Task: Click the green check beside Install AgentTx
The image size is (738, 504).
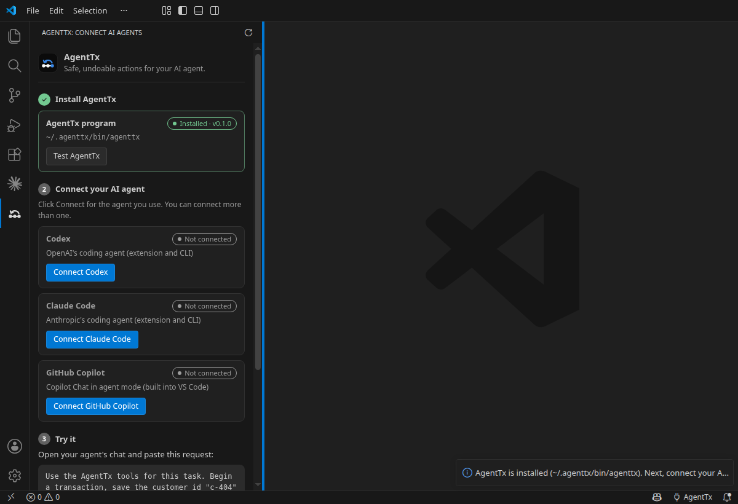Action: click(x=44, y=100)
